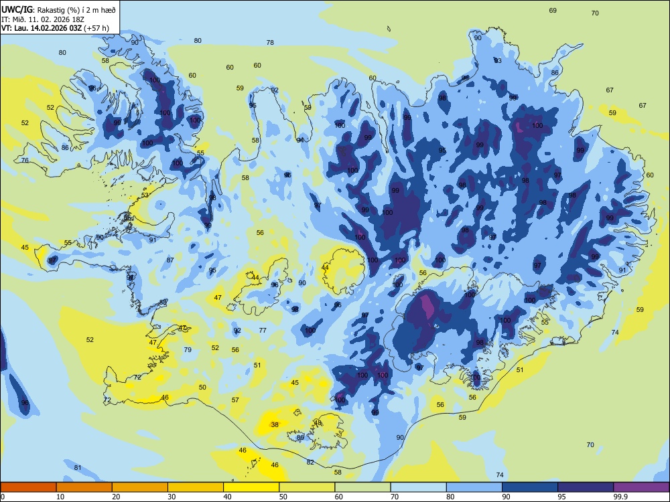Select the initial time line 'IT: Mið. 11. 02. 2026 18Z'
Screen dimensions: 670x502
pyautogui.click(x=42, y=19)
